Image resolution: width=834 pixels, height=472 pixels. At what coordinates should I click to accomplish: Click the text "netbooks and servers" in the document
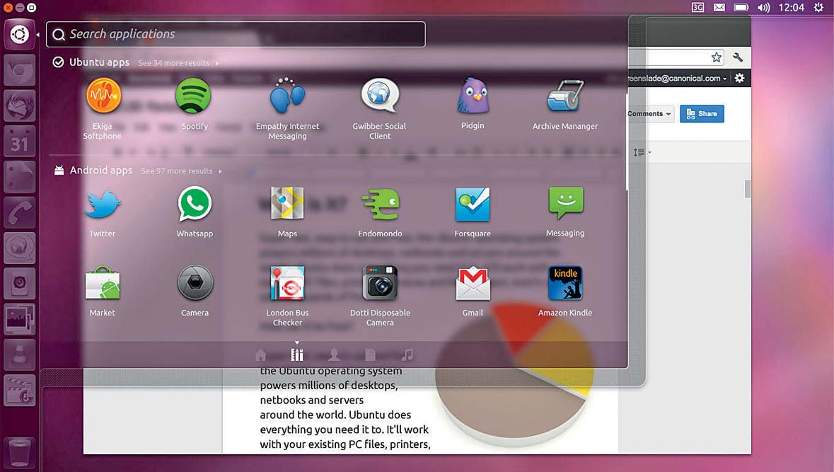pos(312,400)
